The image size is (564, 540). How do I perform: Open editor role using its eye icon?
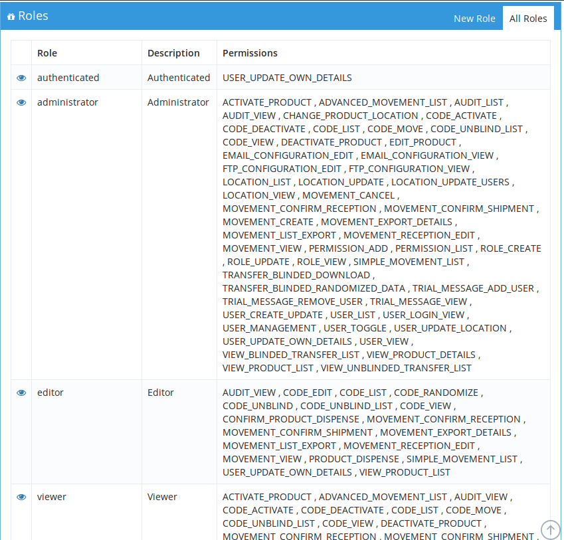point(21,393)
